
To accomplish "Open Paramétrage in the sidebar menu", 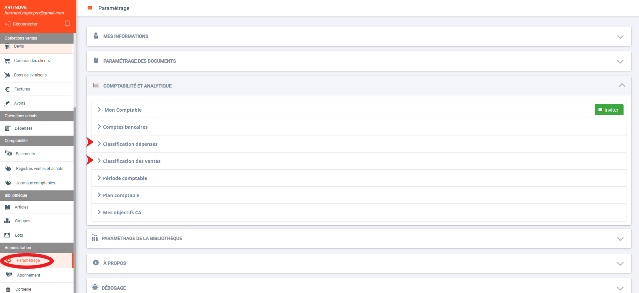I will pyautogui.click(x=28, y=260).
